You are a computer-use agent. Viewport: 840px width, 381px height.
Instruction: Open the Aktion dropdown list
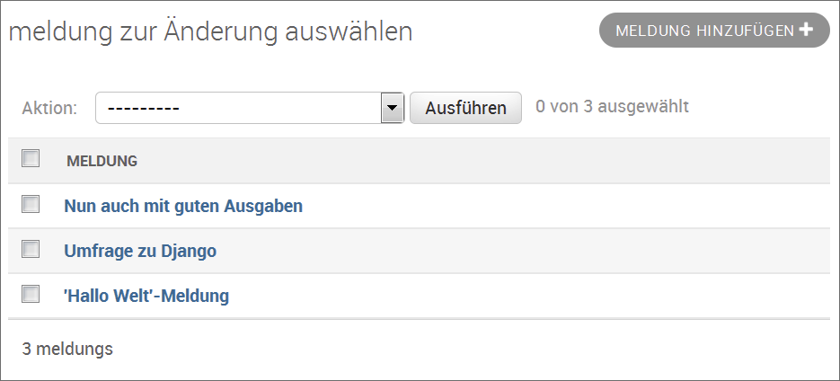(239, 108)
